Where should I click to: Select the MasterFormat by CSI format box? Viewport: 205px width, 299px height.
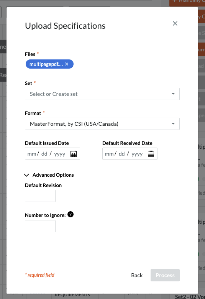102,124
